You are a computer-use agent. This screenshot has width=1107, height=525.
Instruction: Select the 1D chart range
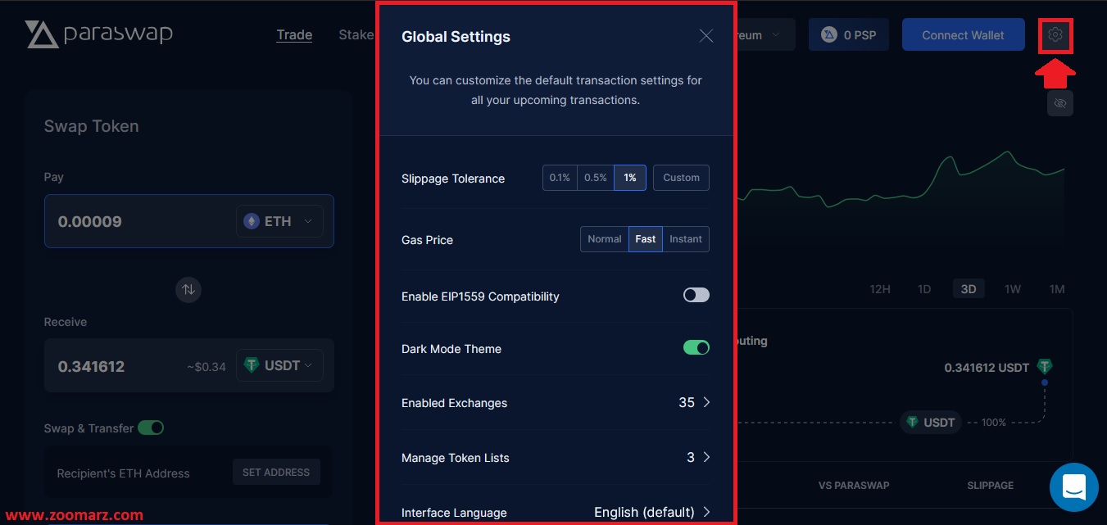coord(924,289)
